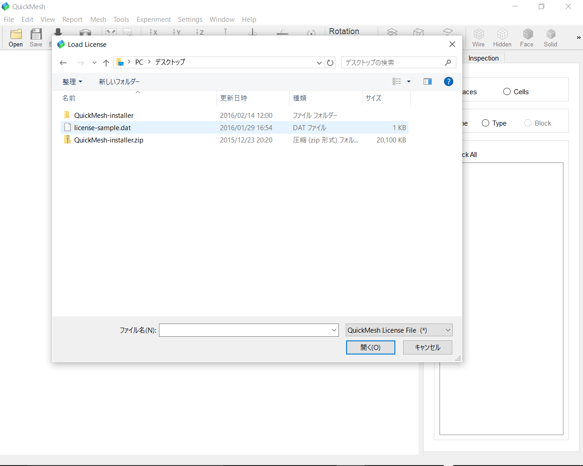Open the file name history dropdown

(x=334, y=330)
